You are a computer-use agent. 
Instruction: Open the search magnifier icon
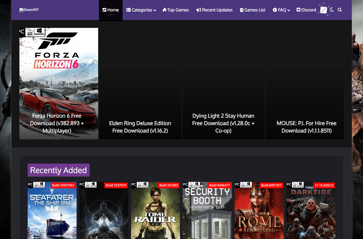(340, 10)
